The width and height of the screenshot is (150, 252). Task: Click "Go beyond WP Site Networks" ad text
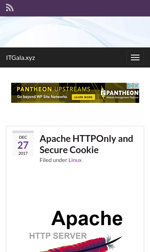click(42, 97)
